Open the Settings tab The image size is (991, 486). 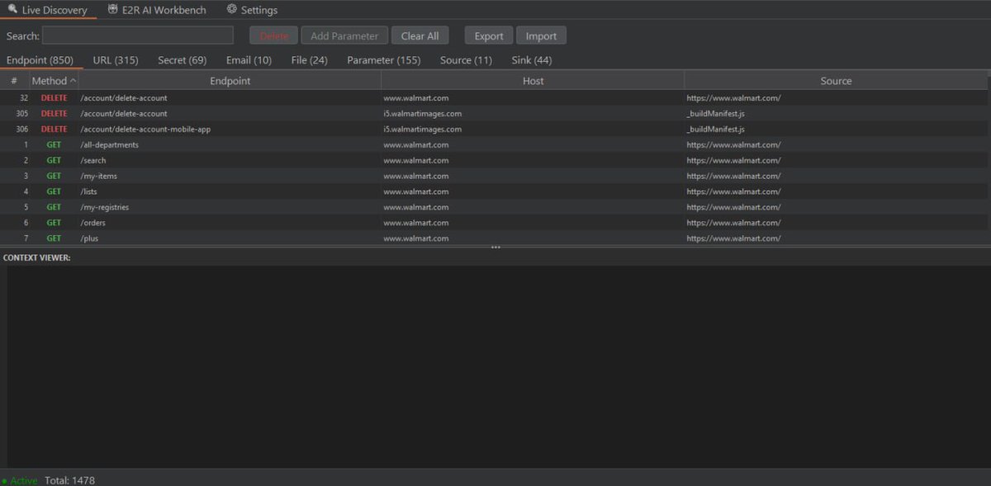(252, 10)
